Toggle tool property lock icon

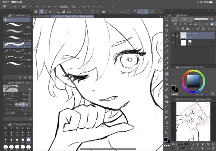(x=30, y=89)
